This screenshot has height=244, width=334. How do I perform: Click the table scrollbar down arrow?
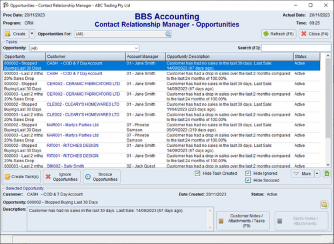pos(328,165)
